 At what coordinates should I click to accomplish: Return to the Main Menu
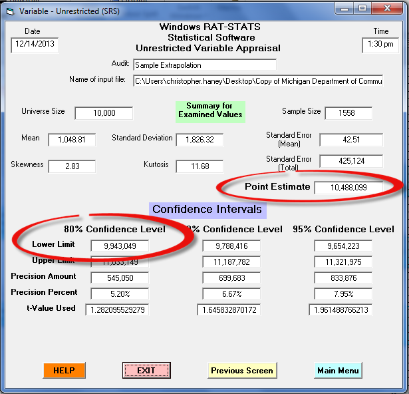(338, 371)
